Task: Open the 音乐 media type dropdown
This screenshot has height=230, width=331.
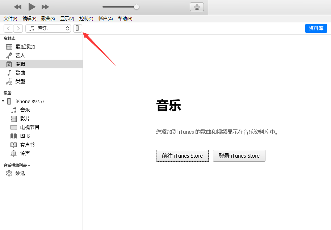Action: coord(48,28)
